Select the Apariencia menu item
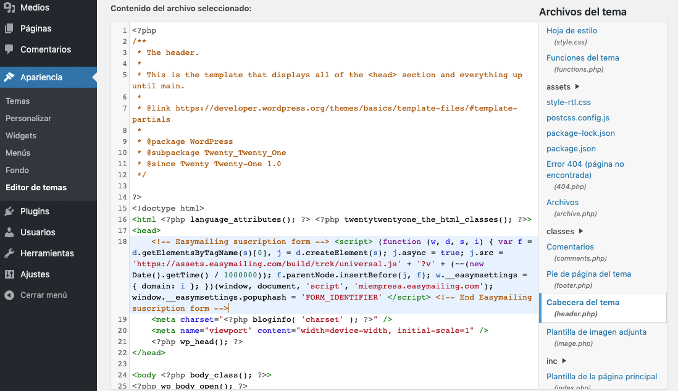 tap(48, 77)
